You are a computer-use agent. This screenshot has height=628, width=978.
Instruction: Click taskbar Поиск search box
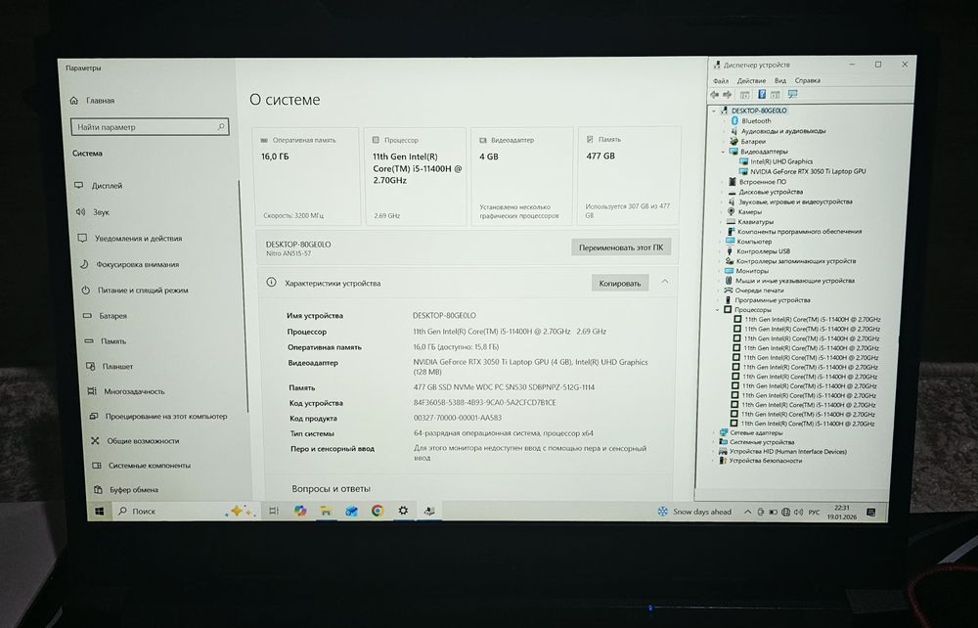(x=185, y=512)
